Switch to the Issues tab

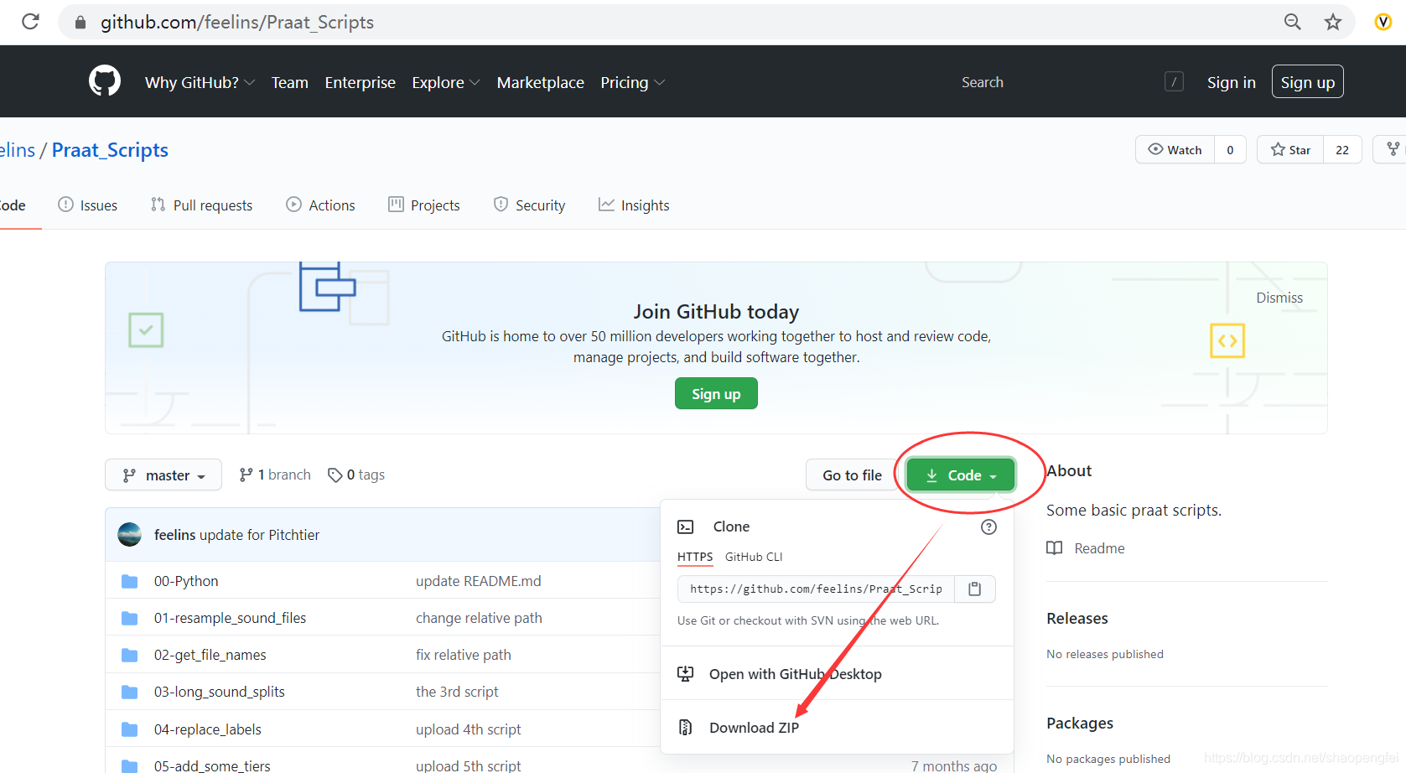point(88,205)
